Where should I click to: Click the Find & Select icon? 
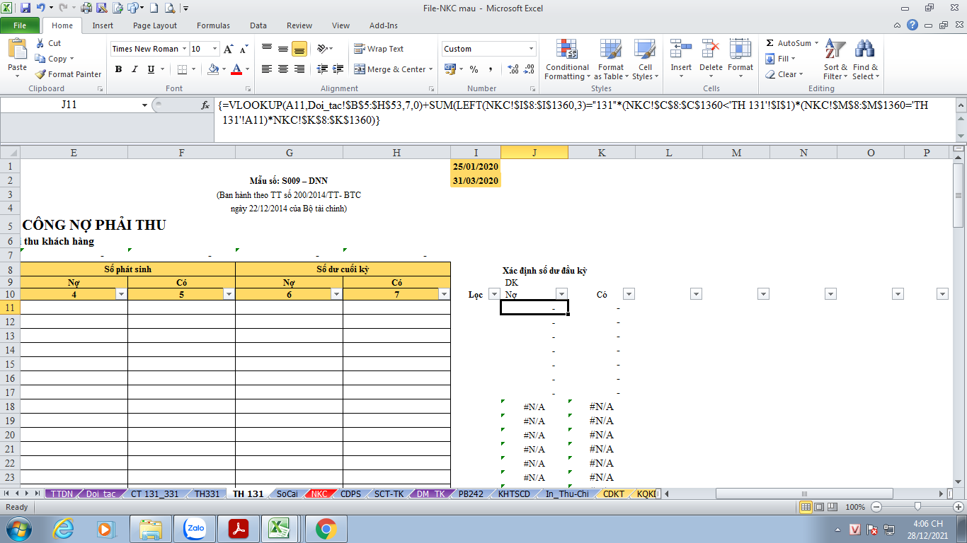[864, 60]
